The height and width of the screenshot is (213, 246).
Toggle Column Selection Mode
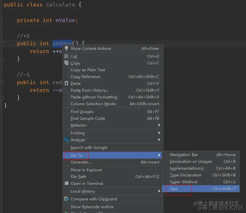click(x=113, y=104)
